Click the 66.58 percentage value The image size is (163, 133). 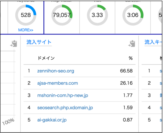[126, 71]
